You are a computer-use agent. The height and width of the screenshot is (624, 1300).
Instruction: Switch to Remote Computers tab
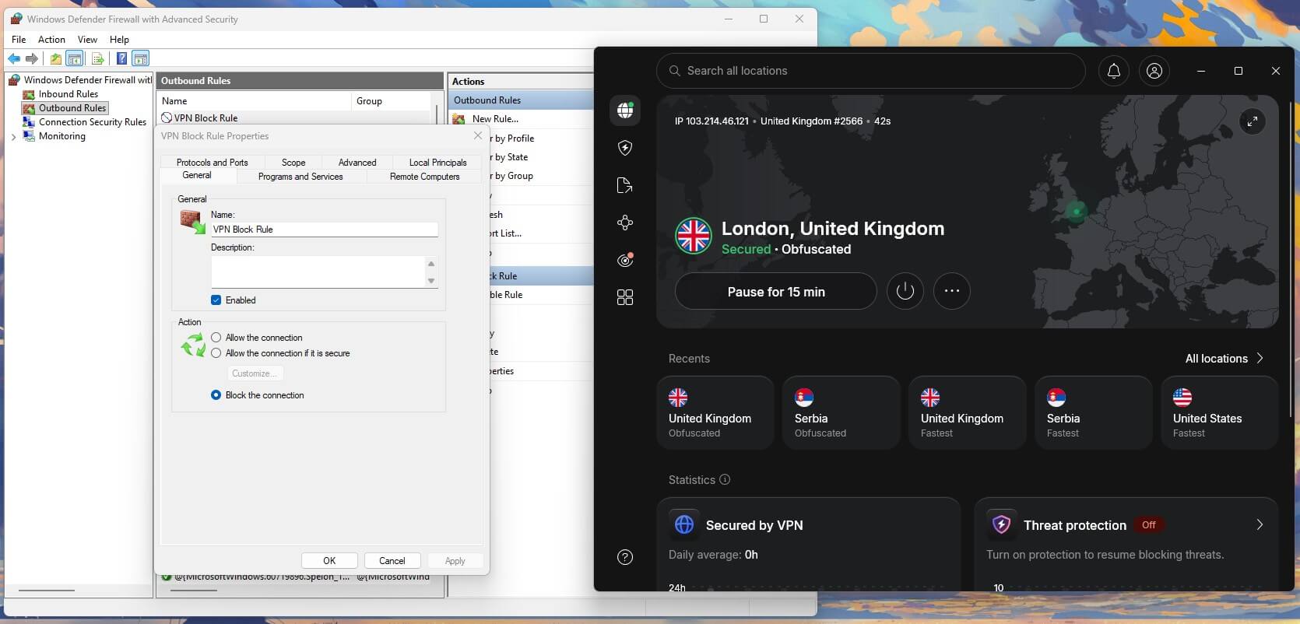[424, 177]
